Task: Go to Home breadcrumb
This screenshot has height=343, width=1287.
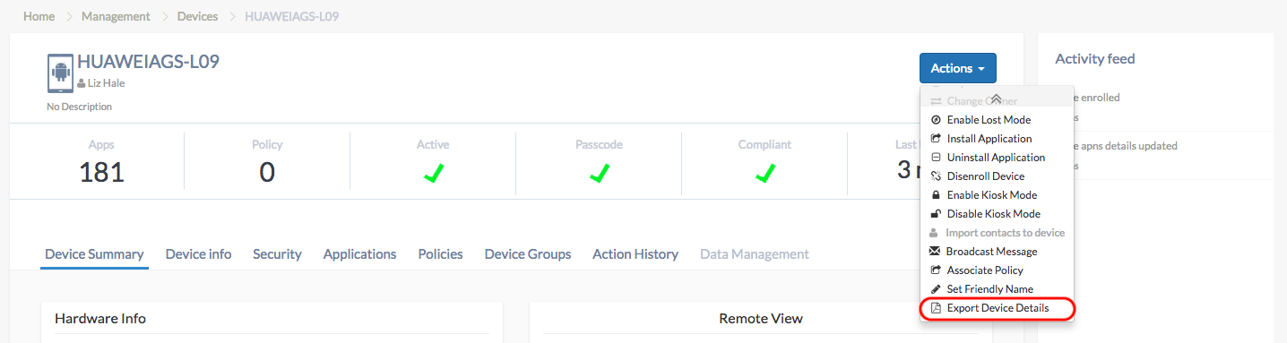Action: click(x=39, y=16)
